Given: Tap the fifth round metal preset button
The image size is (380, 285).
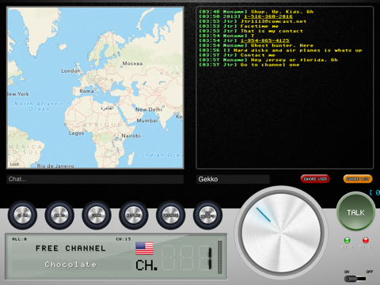Looking at the screenshot, I should click(171, 215).
